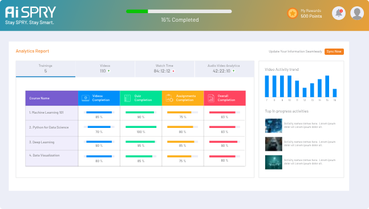Image resolution: width=369 pixels, height=209 pixels.
Task: Open the first in-progress activity thumbnail
Action: click(x=273, y=126)
